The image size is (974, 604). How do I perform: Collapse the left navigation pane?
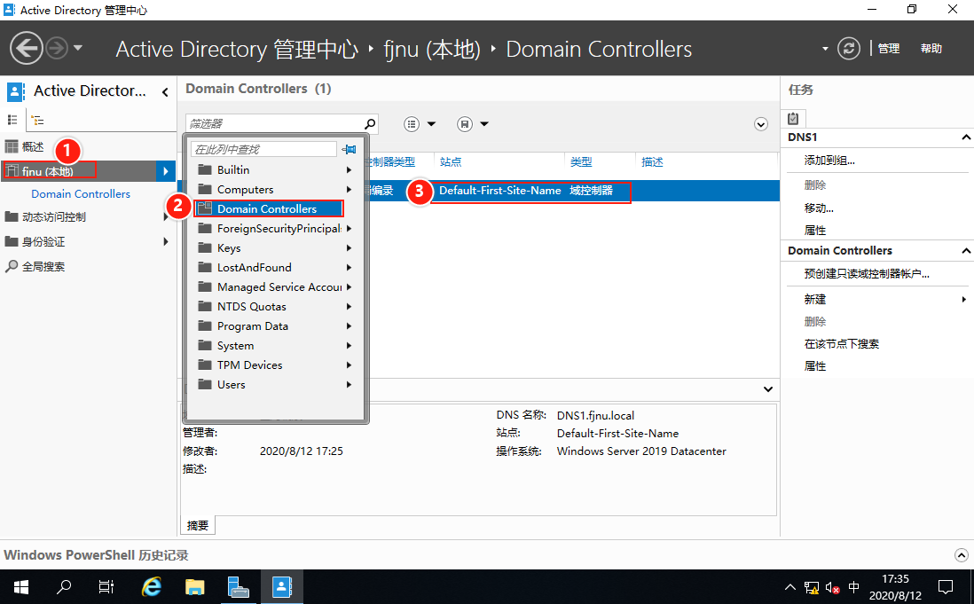click(165, 92)
